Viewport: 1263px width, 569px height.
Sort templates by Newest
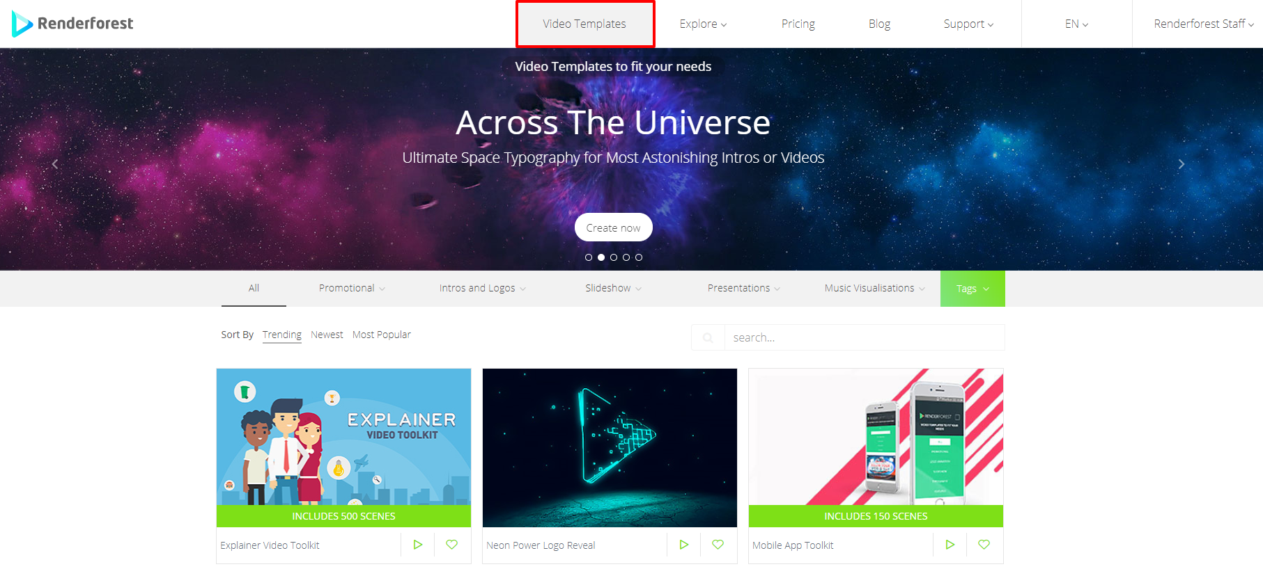tap(327, 335)
